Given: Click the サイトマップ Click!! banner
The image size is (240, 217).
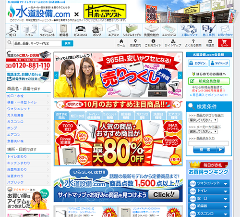Looking at the screenshot, I should [x=118, y=185].
